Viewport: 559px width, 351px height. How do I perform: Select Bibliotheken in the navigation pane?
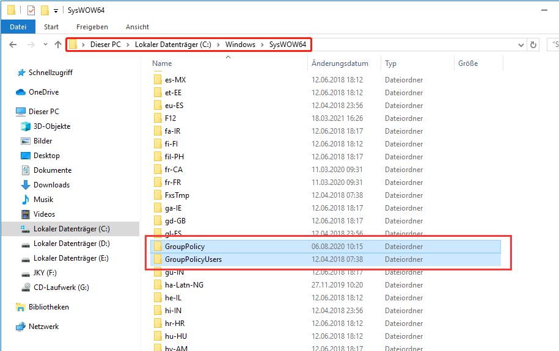(x=48, y=307)
